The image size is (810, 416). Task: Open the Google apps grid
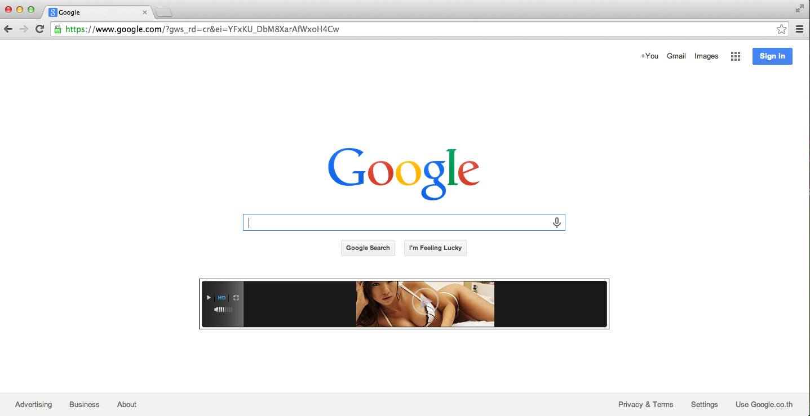click(736, 56)
